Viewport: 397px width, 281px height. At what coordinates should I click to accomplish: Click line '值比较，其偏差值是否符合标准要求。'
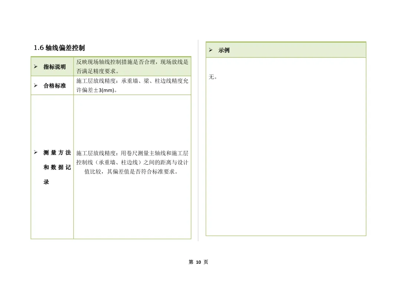coord(131,171)
